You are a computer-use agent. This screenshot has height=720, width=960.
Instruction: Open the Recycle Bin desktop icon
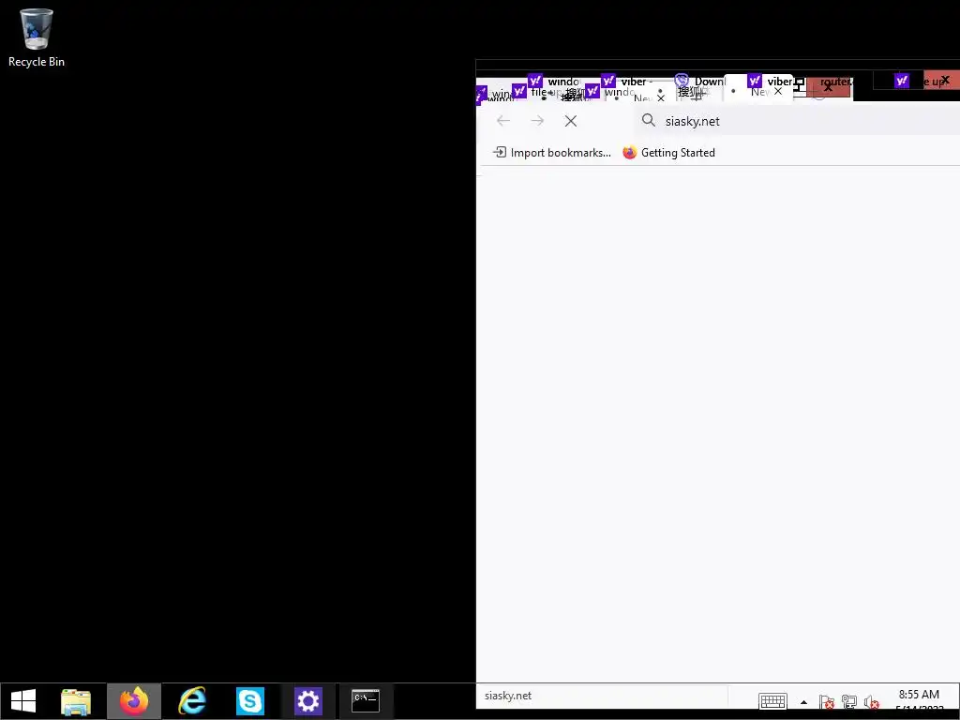pyautogui.click(x=37, y=37)
